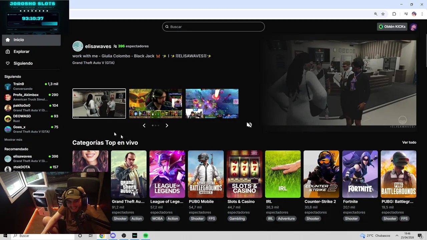Expand following list with Mostrar más

coord(13,140)
